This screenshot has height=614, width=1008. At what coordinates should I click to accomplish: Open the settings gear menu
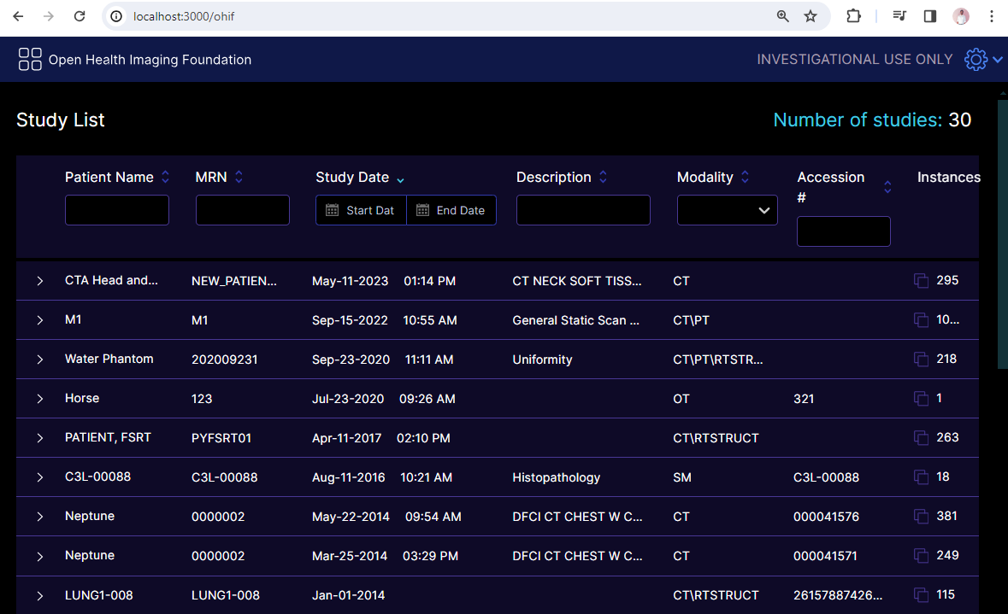click(x=976, y=60)
